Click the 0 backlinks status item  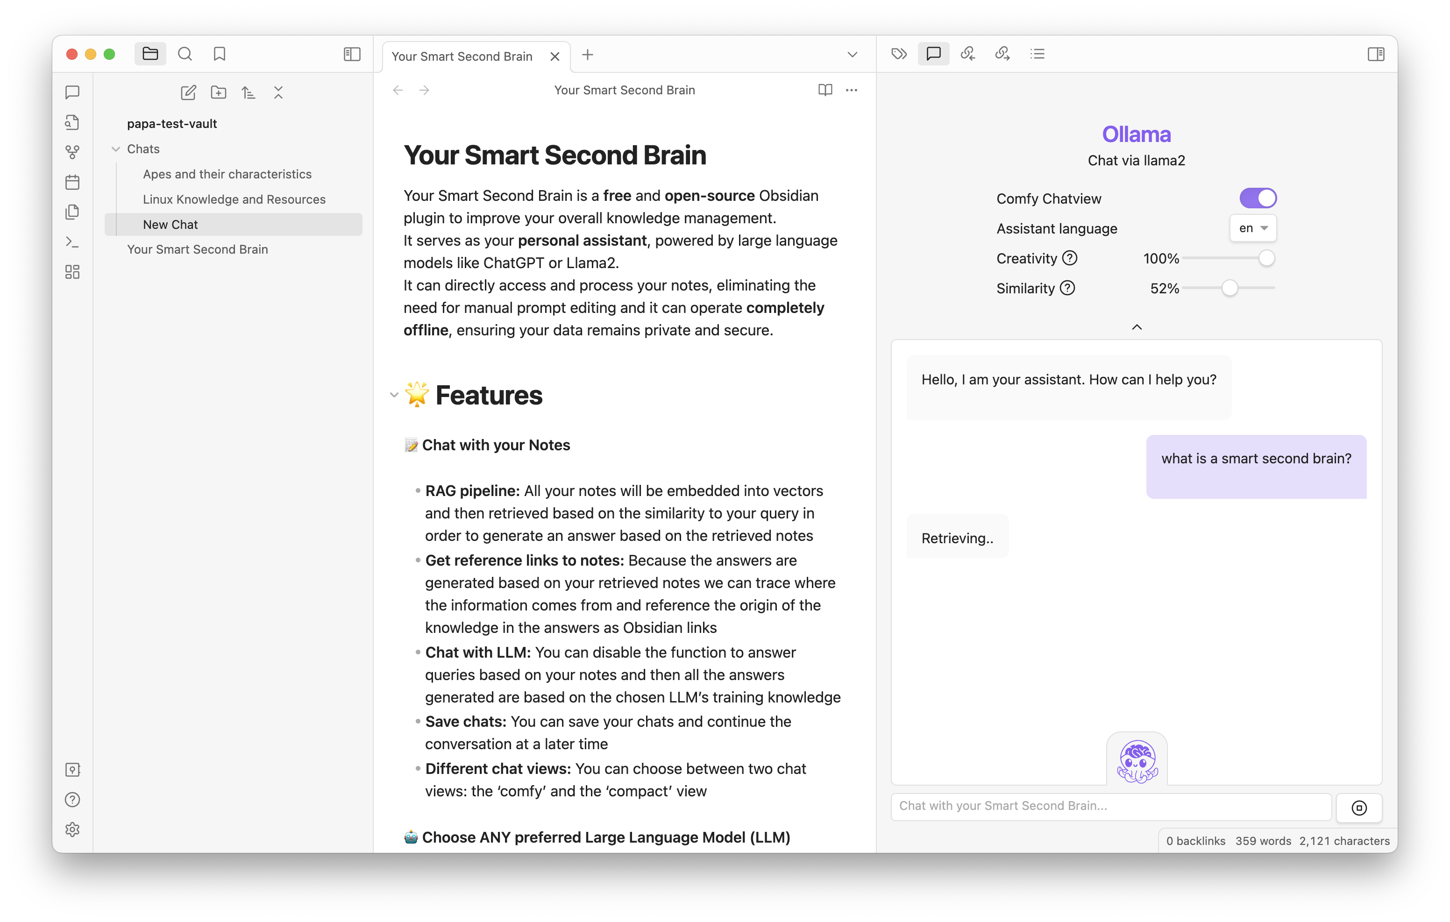coord(1195,841)
